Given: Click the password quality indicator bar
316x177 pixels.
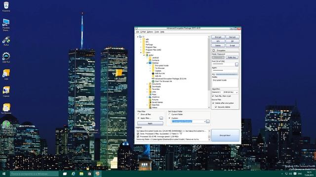Looking at the screenshot, I should coord(227,74).
